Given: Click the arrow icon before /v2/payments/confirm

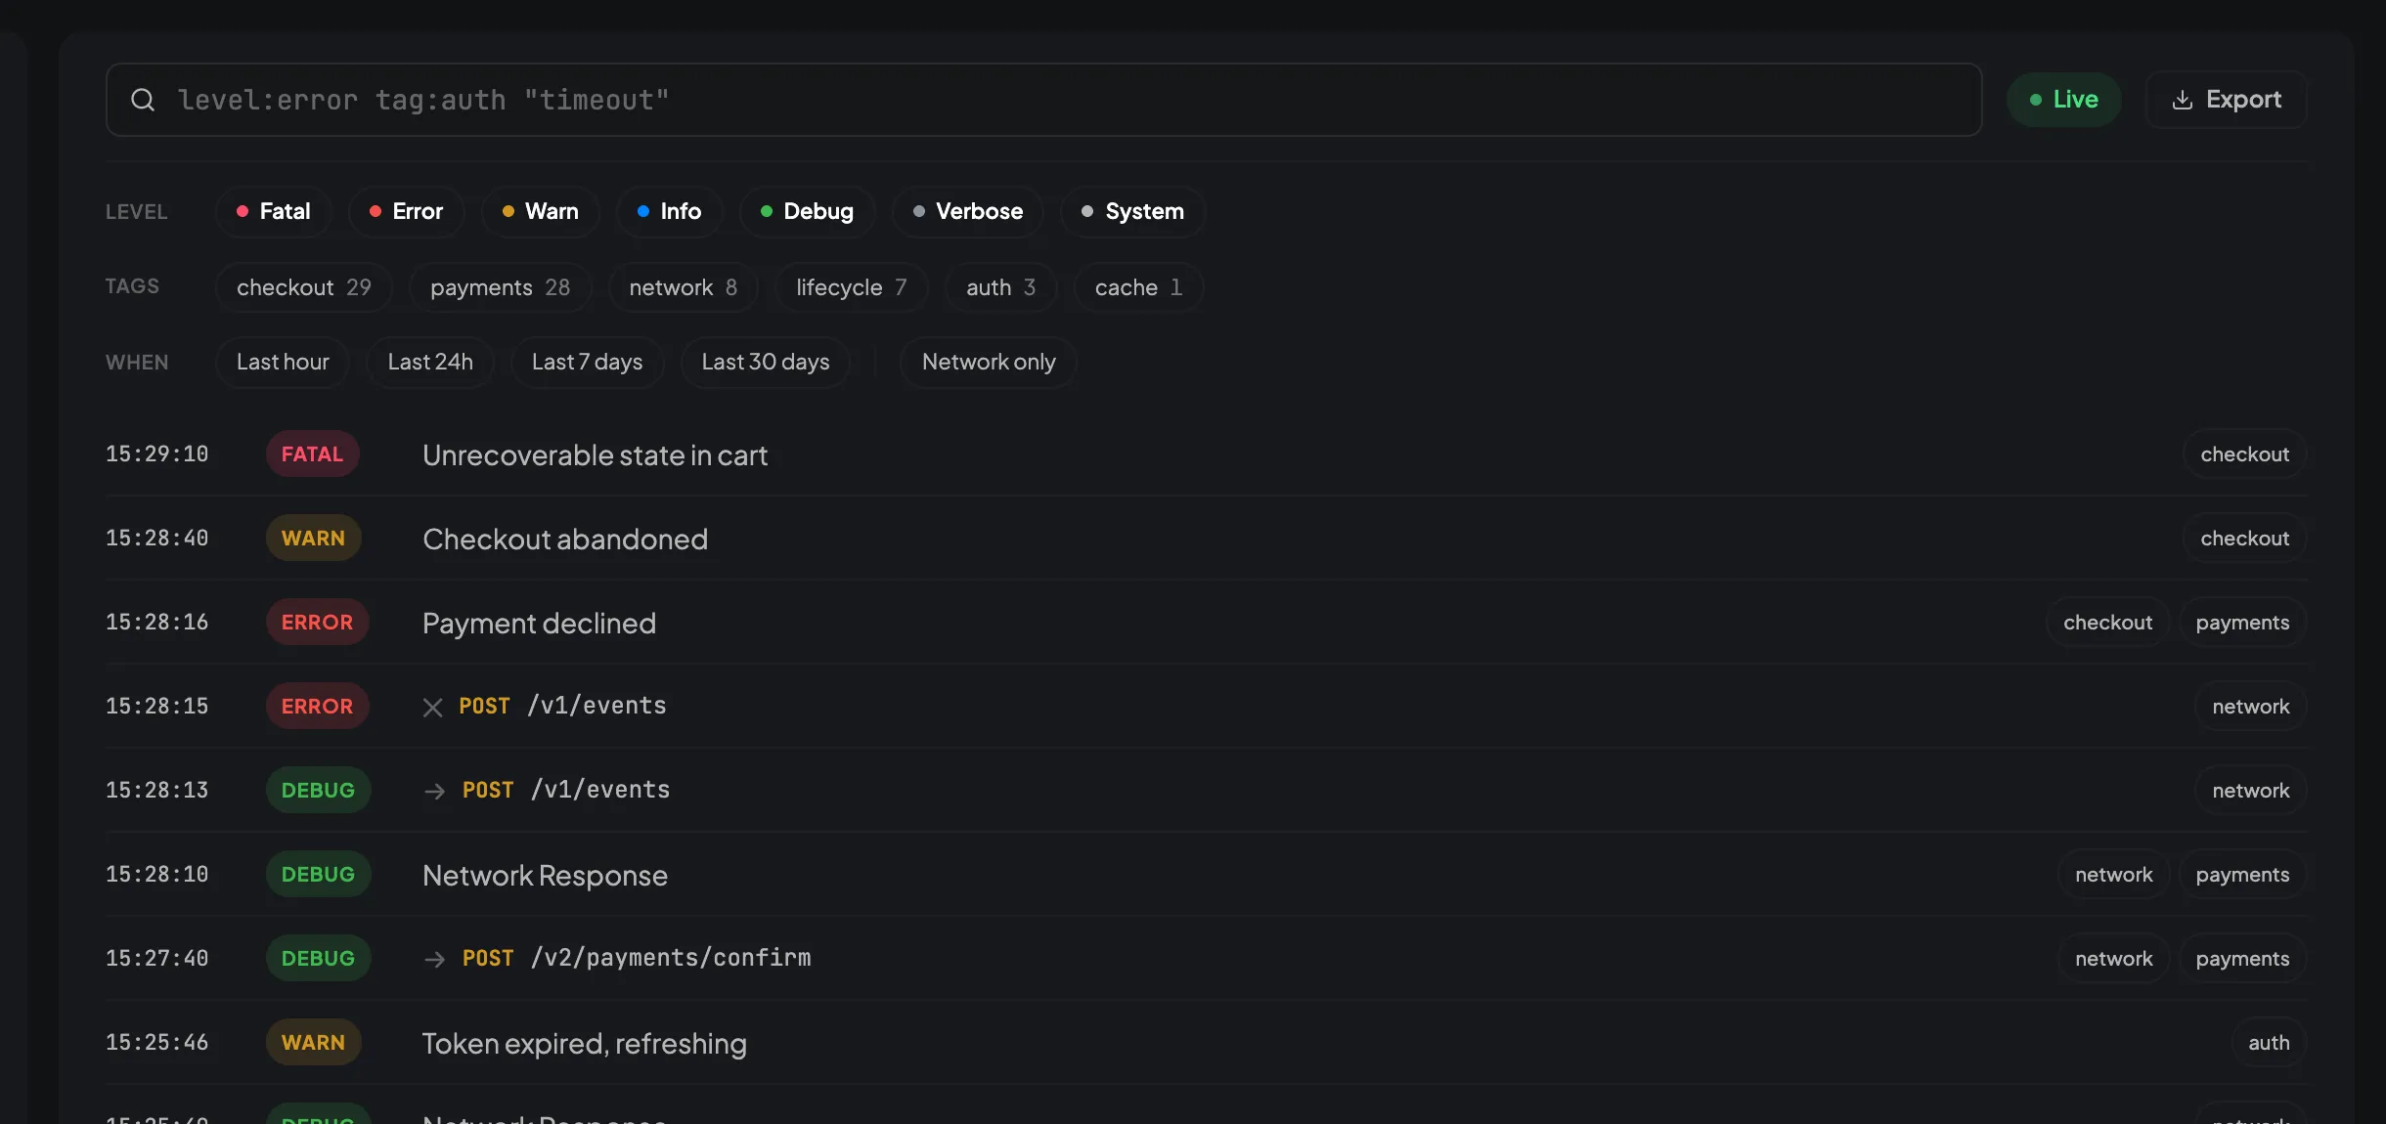Looking at the screenshot, I should (x=435, y=959).
